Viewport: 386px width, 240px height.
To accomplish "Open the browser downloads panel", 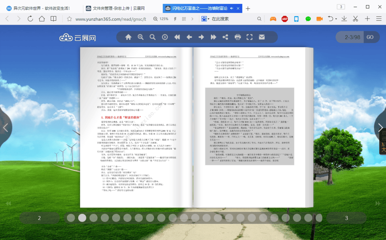I will [x=344, y=19].
